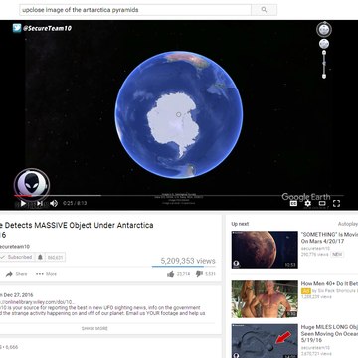The height and width of the screenshot is (358, 358).
Task: Click the 0:25 / 8:13 time display
Action: tap(75, 203)
